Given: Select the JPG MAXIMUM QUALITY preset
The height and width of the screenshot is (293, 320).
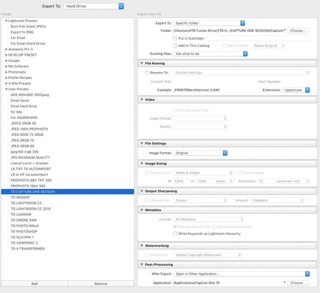Looking at the screenshot, I should 30,157.
